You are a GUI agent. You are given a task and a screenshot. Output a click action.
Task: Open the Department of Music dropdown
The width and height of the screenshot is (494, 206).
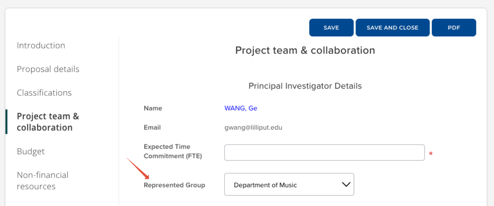289,185
